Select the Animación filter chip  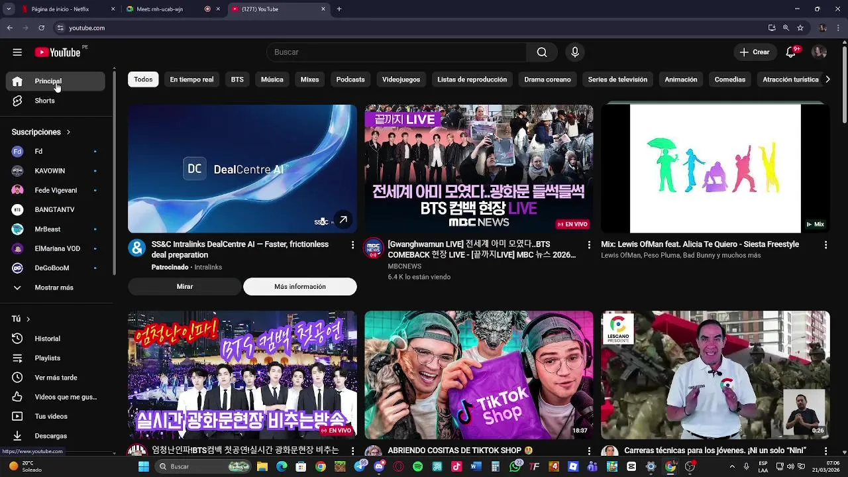coord(681,79)
